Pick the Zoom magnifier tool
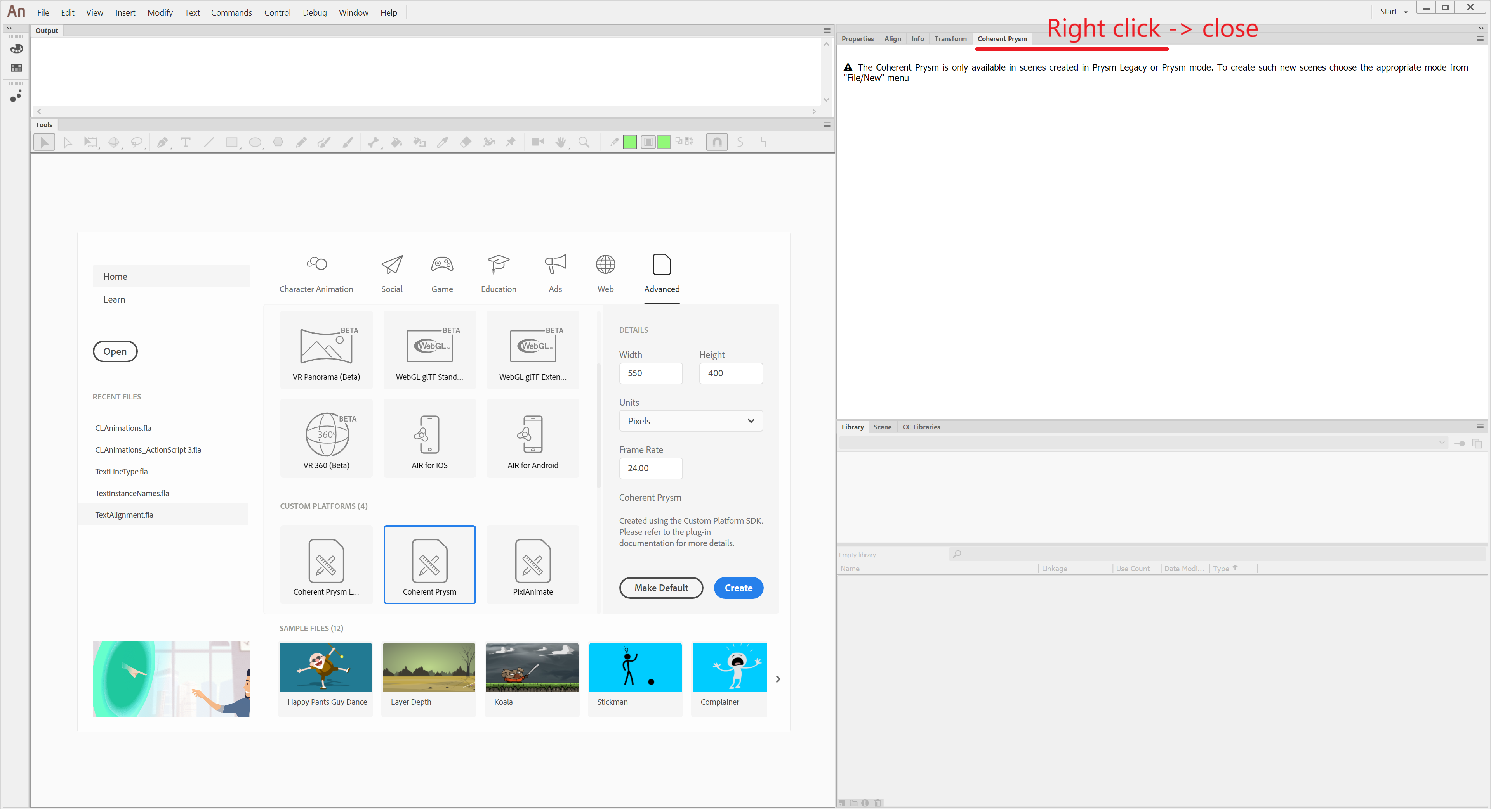The width and height of the screenshot is (1491, 809). 584,142
